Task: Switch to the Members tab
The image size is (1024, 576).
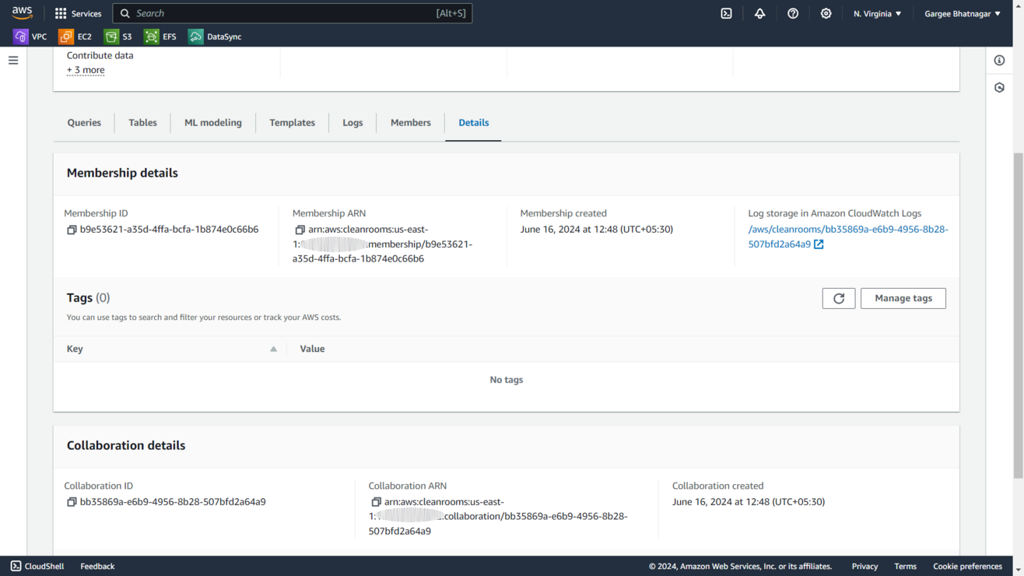Action: [x=410, y=123]
